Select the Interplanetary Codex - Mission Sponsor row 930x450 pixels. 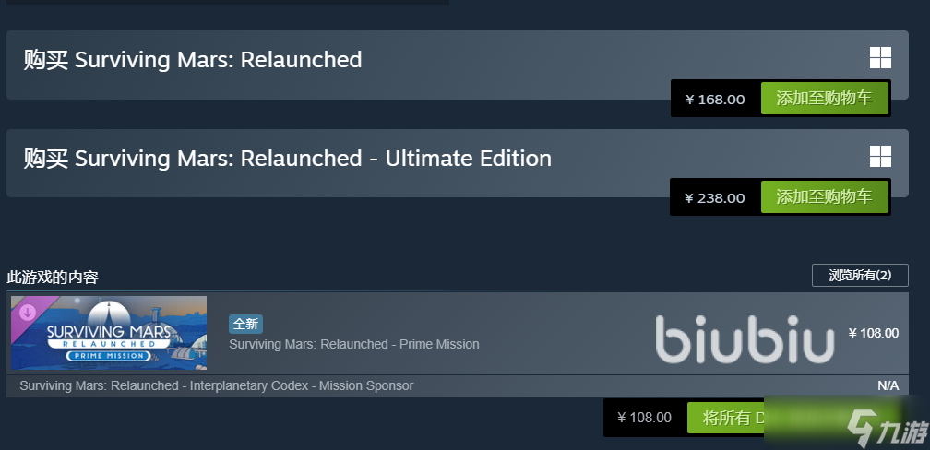(216, 385)
